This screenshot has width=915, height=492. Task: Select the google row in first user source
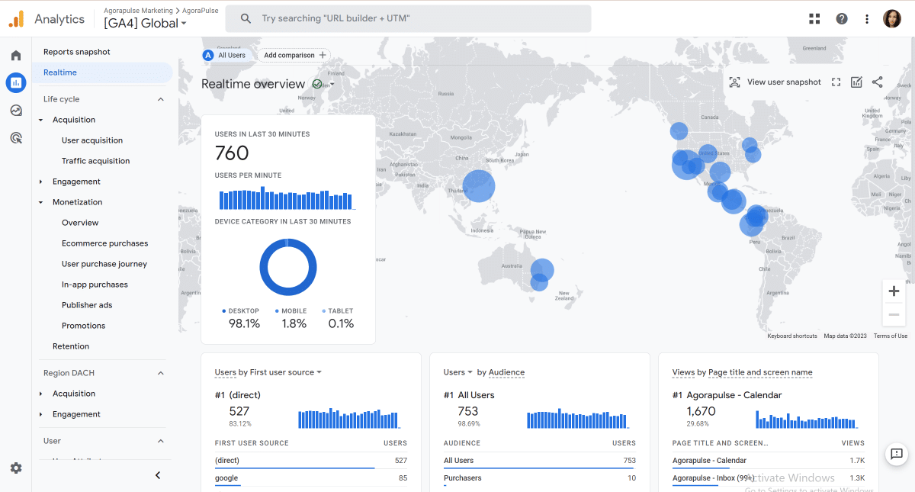coord(311,478)
